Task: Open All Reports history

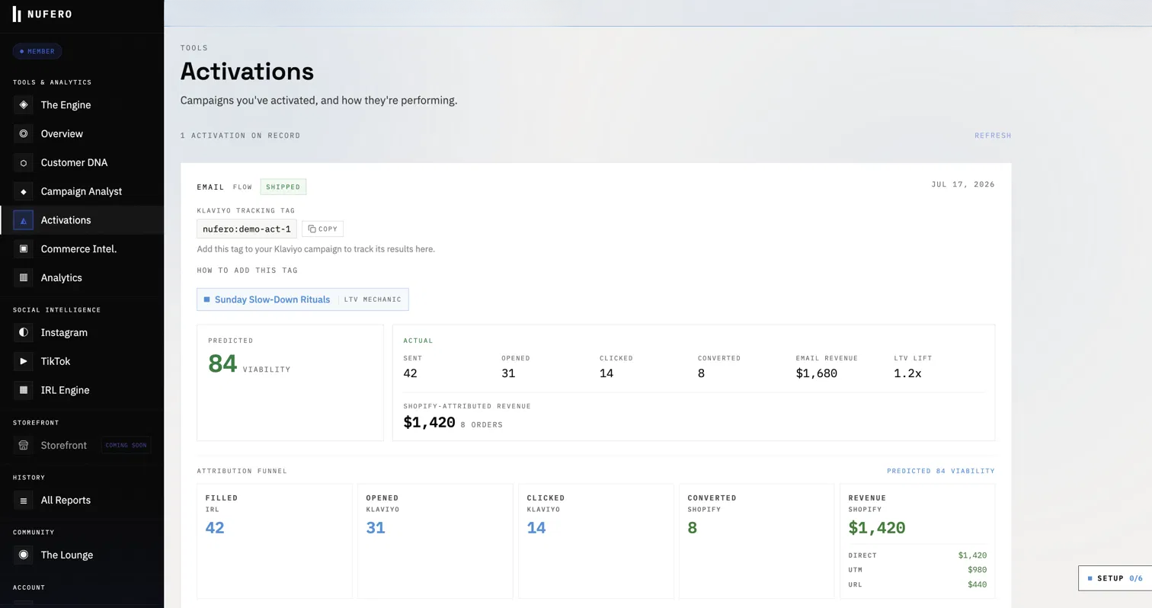Action: click(x=82, y=500)
